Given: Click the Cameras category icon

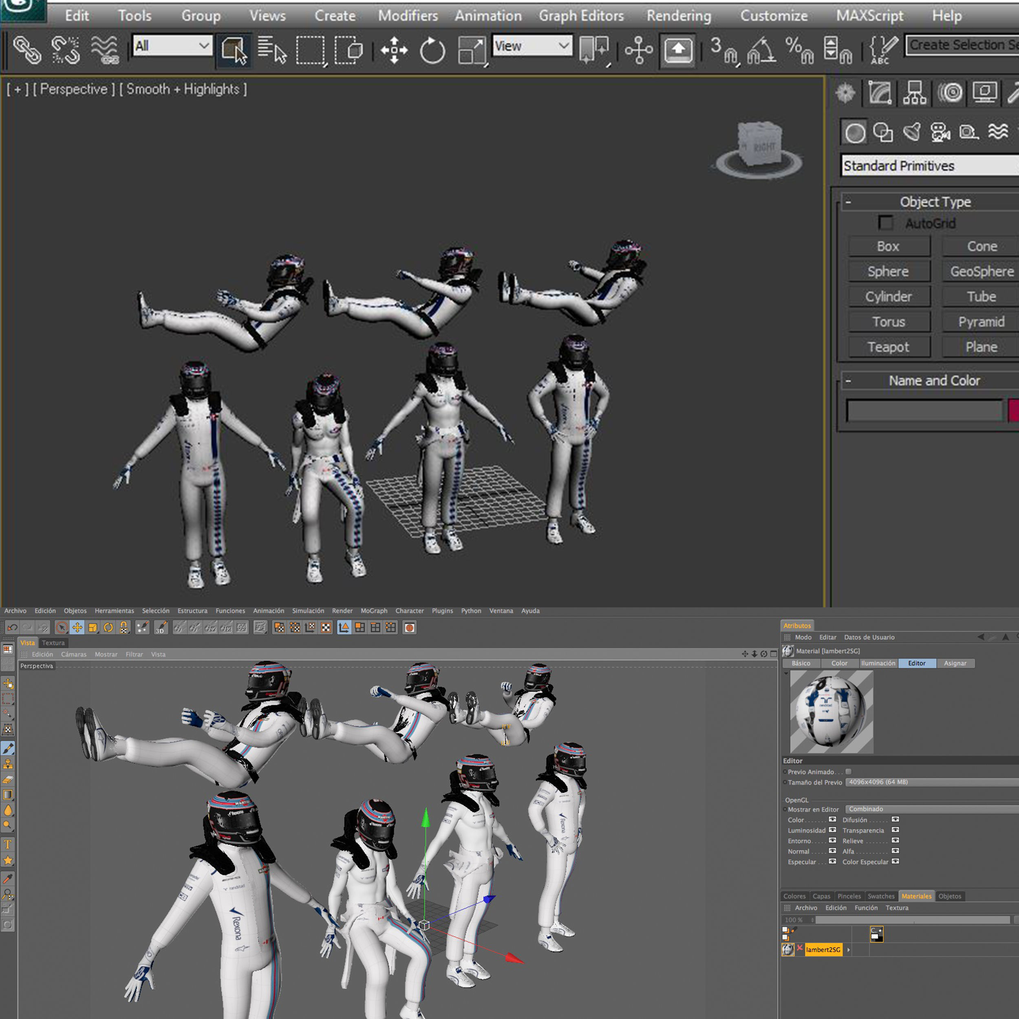Looking at the screenshot, I should point(940,132).
